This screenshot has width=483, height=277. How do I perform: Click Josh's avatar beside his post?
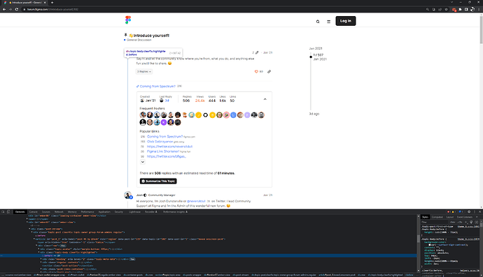pyautogui.click(x=128, y=195)
